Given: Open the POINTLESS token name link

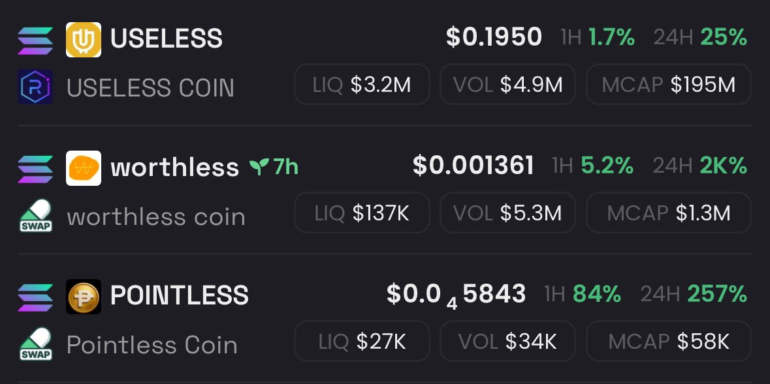Looking at the screenshot, I should pos(179,295).
